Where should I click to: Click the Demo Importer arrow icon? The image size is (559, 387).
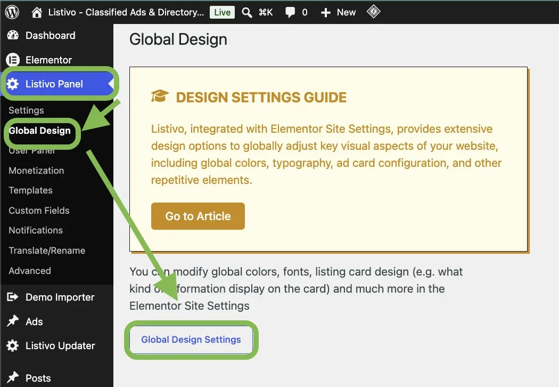(12, 297)
